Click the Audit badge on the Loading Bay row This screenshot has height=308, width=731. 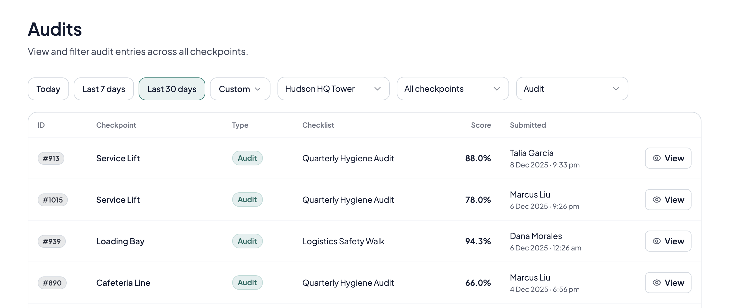(247, 241)
